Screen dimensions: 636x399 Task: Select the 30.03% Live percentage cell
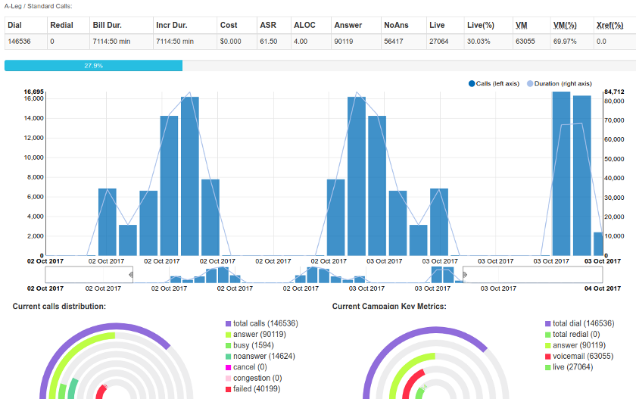488,42
